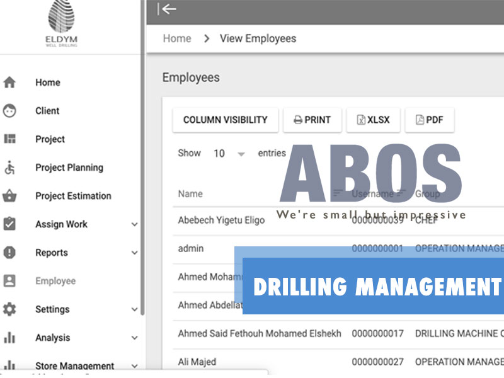The height and width of the screenshot is (378, 504).
Task: Export the table with the XLSX button
Action: coord(373,120)
